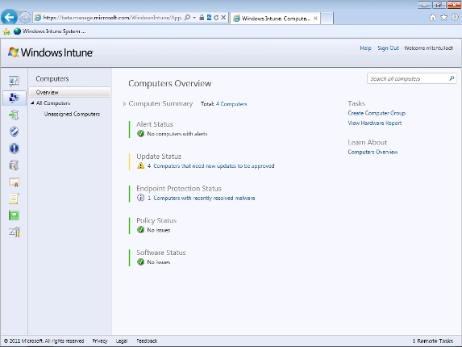Click the browser Refresh icon
Viewport: 462px width, 347px height.
tap(216, 18)
